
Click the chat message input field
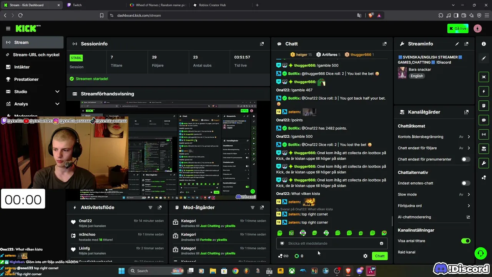click(x=332, y=243)
